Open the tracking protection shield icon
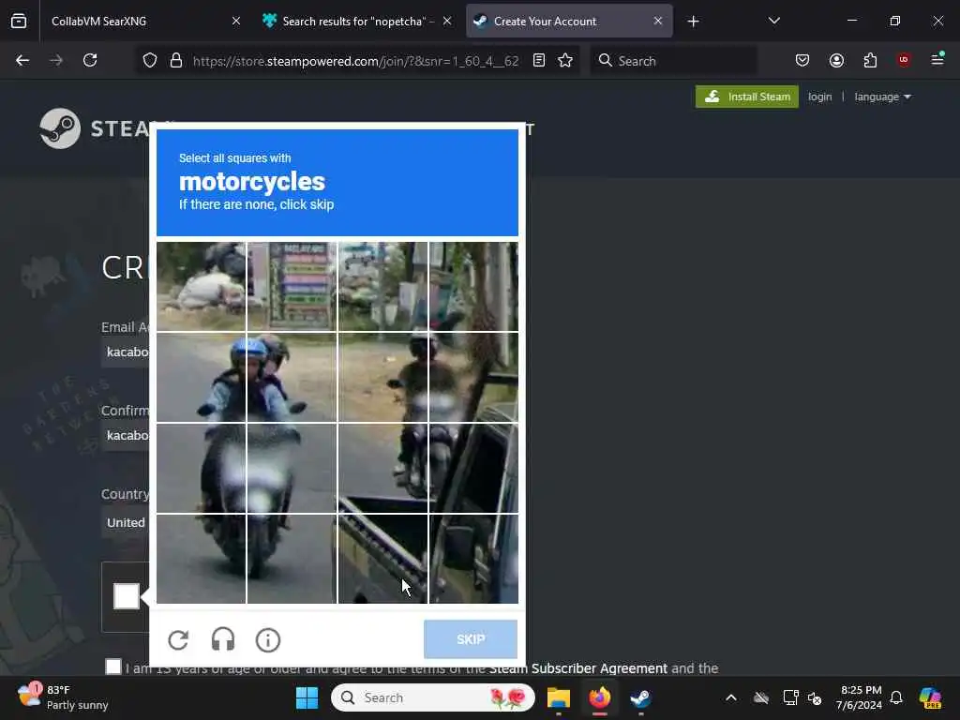Viewport: 960px width, 720px height. pyautogui.click(x=150, y=60)
